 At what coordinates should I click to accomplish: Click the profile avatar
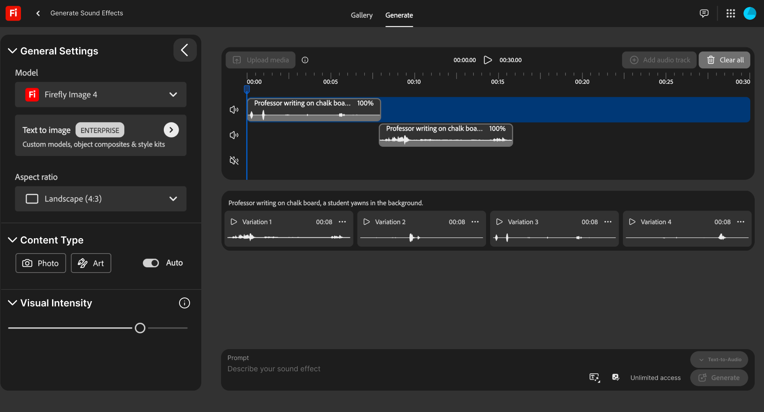pyautogui.click(x=749, y=13)
